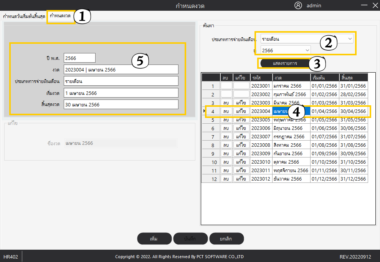Click the สิ้นสุดงวด date field
Viewport: 380px width, 262px height.
coord(121,104)
